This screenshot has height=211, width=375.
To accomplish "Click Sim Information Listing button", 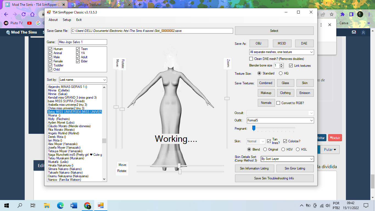I will click(254, 168).
